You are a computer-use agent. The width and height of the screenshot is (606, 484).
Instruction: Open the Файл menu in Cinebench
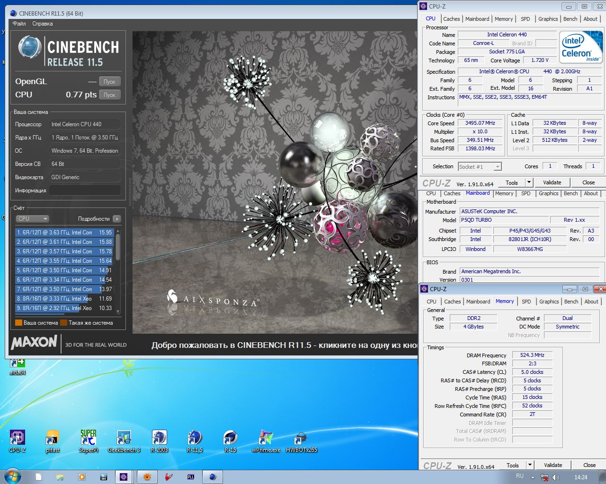pyautogui.click(x=19, y=24)
